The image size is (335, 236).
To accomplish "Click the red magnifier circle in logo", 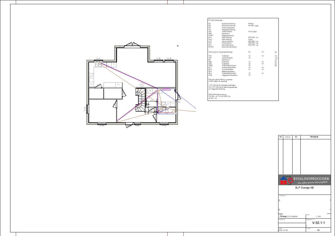I will pyautogui.click(x=290, y=181).
